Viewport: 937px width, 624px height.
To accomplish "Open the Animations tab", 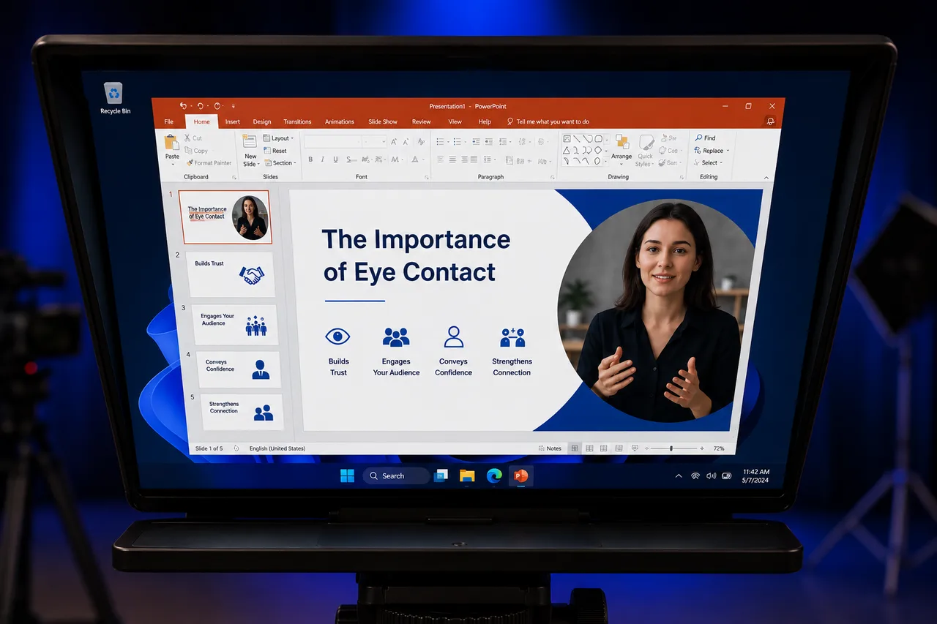I will click(340, 122).
